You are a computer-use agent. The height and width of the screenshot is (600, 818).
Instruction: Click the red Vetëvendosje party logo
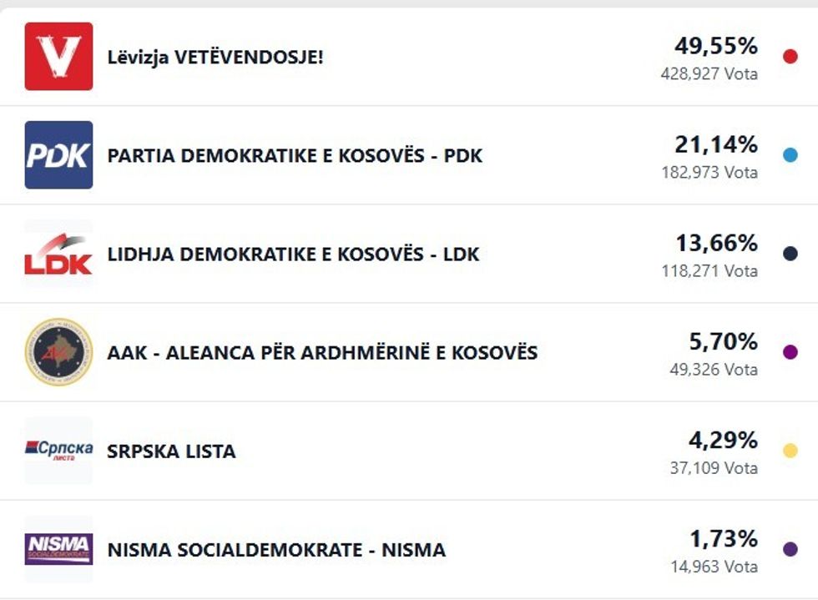tap(58, 57)
